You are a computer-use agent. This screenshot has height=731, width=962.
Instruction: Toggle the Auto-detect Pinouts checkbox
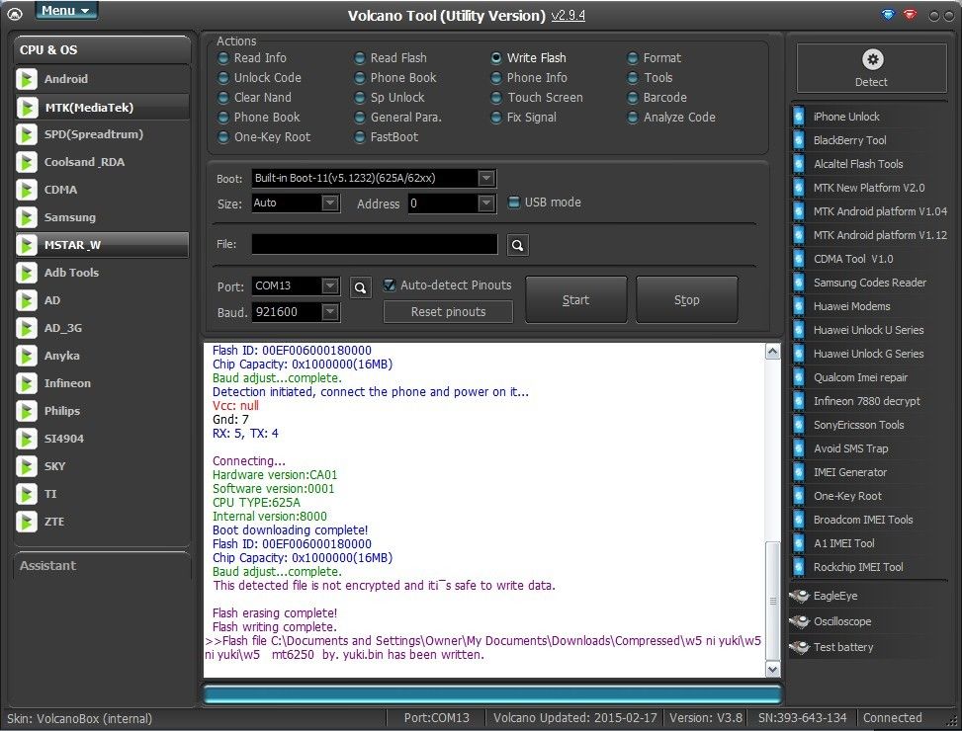point(390,285)
